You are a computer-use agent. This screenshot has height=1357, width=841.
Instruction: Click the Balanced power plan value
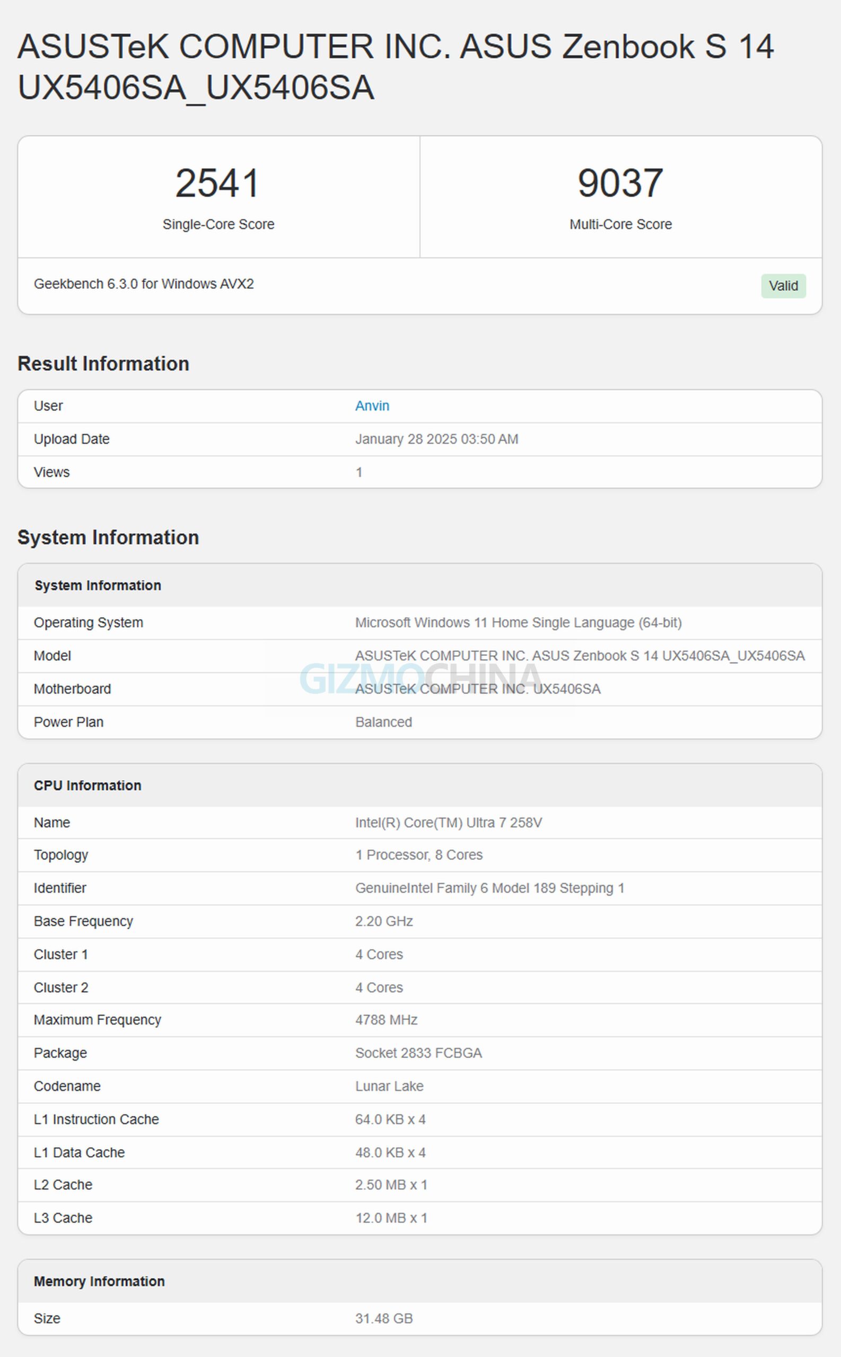pos(383,722)
